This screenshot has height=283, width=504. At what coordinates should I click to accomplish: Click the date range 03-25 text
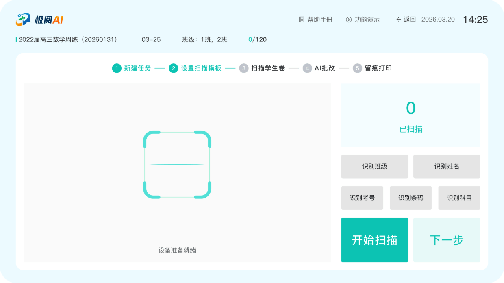click(151, 39)
